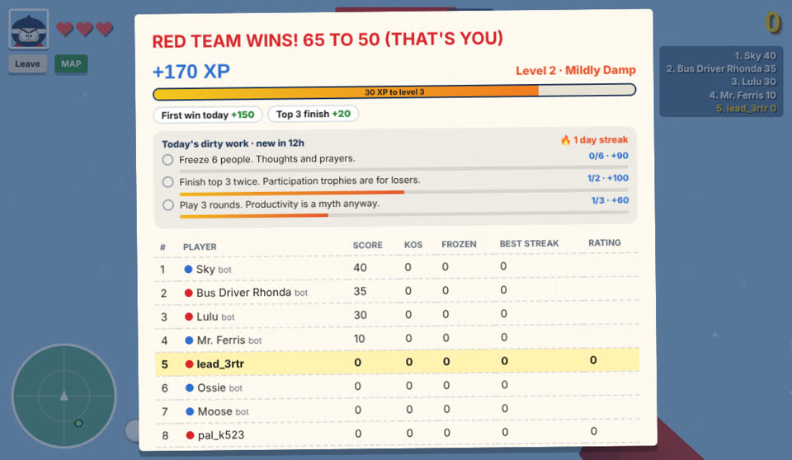Click the Finish top 3 twice progress bar
Screen dimensions: 792x460
pyautogui.click(x=403, y=192)
